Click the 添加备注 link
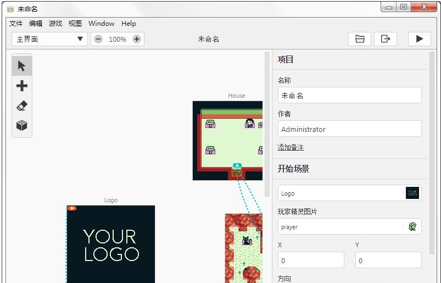Image resolution: width=441 pixels, height=283 pixels. point(291,147)
